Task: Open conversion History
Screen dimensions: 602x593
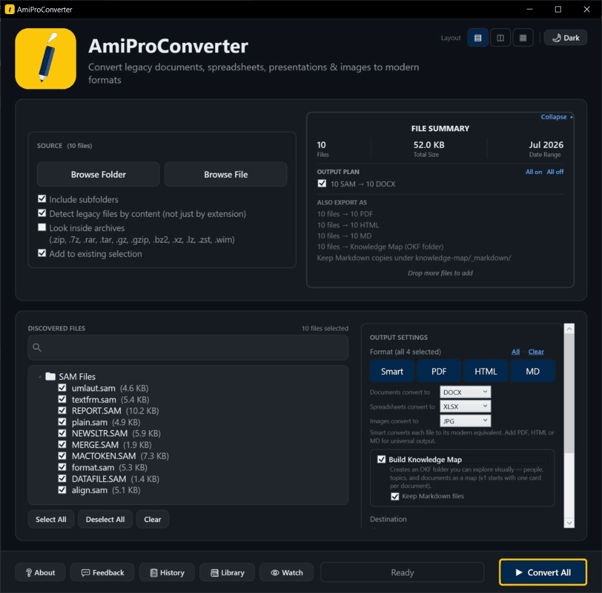Action: [x=167, y=572]
